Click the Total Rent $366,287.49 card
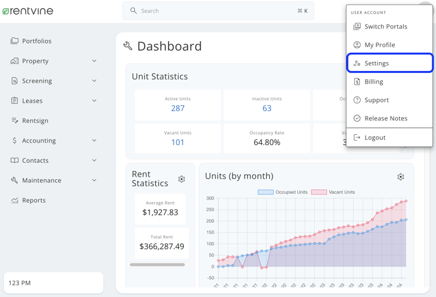 [162, 243]
